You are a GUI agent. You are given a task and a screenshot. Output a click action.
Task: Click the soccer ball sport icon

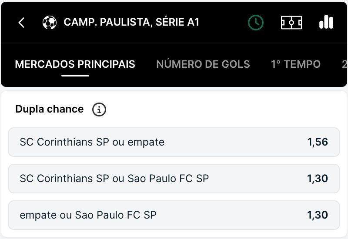[50, 23]
